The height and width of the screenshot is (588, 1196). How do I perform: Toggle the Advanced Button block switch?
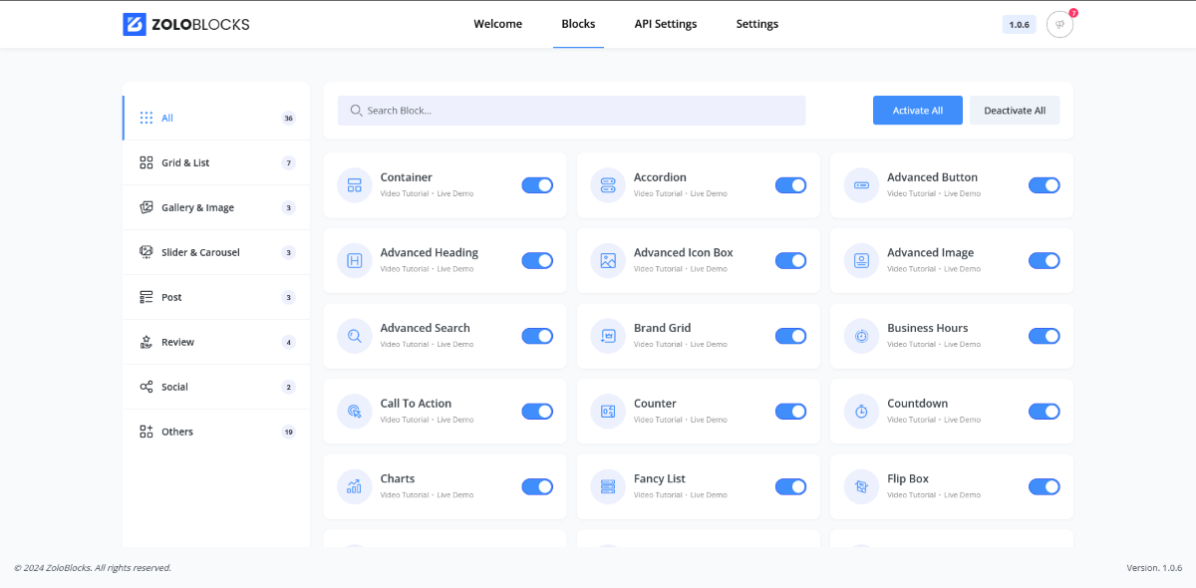1045,185
